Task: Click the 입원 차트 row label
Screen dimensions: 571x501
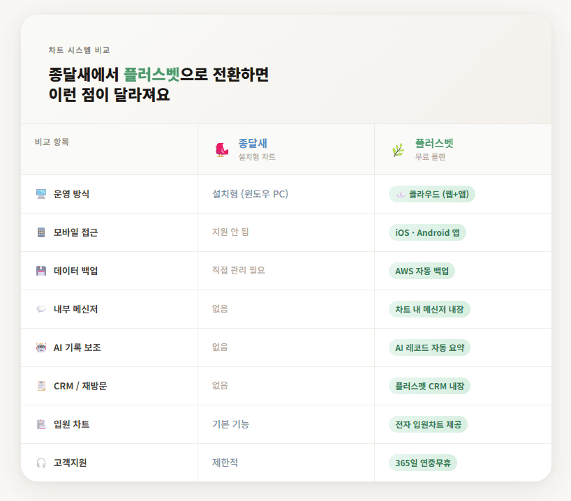Action: pos(71,424)
